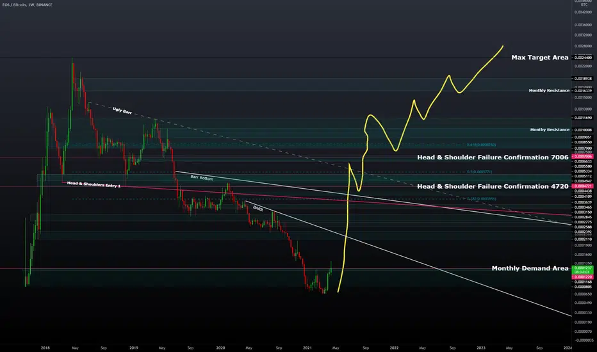Screen dimensions: 597x352
Task: Click 2018 on the time axis
Action: [45, 348]
